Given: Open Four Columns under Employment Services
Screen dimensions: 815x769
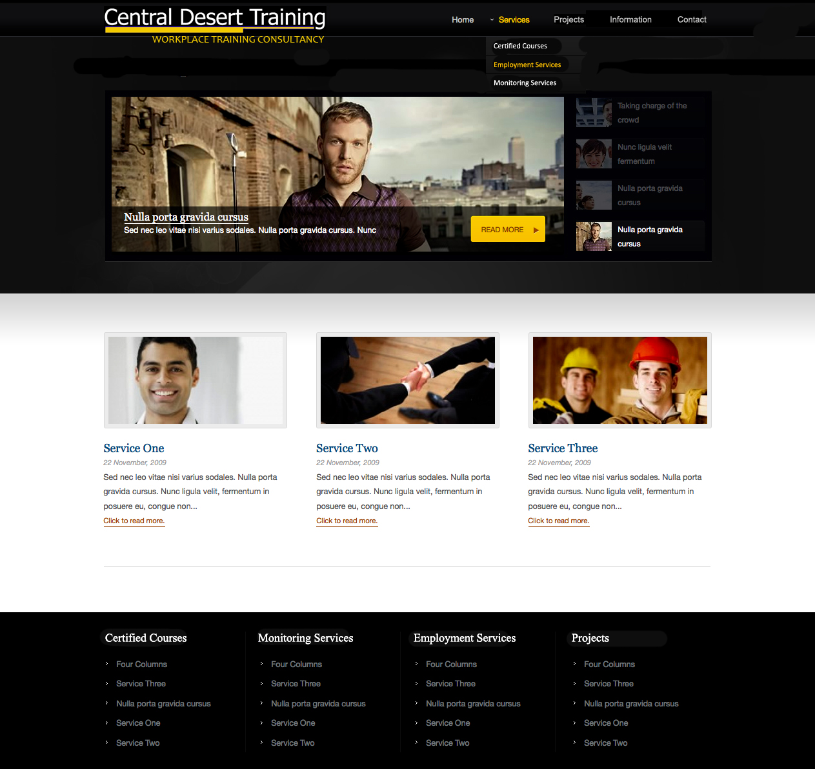Looking at the screenshot, I should 451,664.
